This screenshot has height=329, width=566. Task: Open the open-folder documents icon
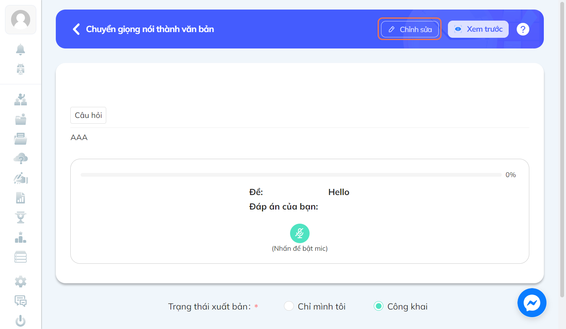pyautogui.click(x=21, y=139)
